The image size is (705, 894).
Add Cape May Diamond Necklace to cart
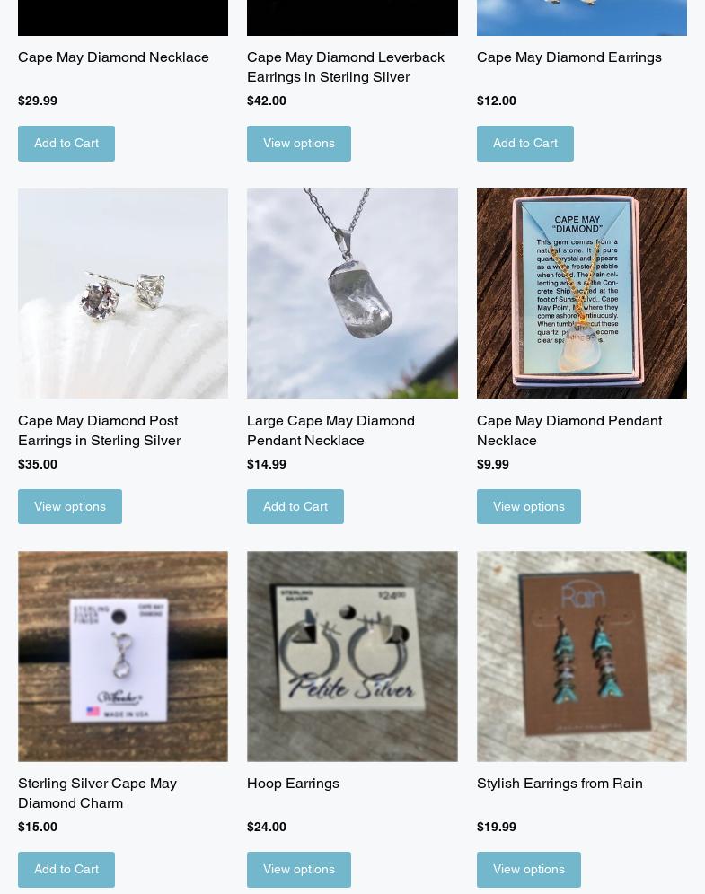(66, 143)
